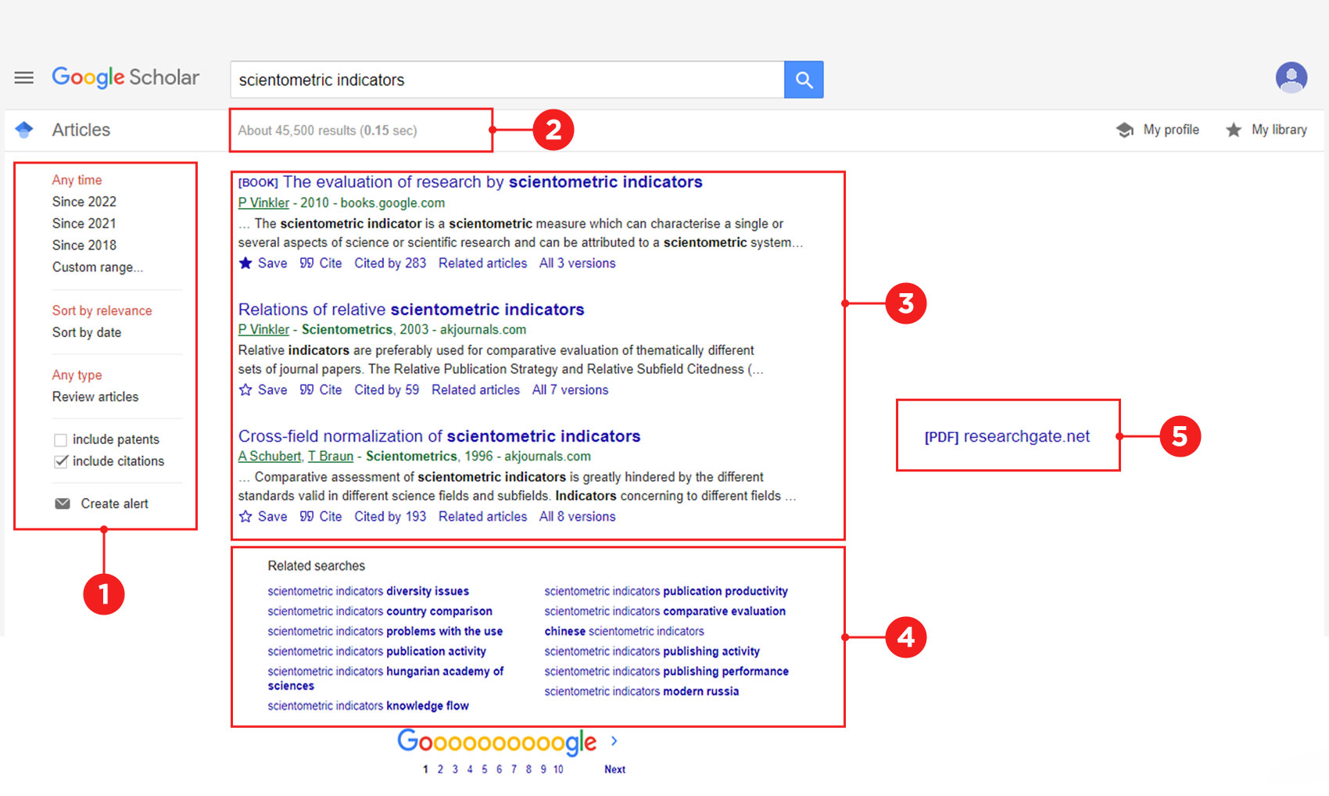Click the Scholar cap icon next to Articles
The image size is (1329, 796).
click(24, 130)
